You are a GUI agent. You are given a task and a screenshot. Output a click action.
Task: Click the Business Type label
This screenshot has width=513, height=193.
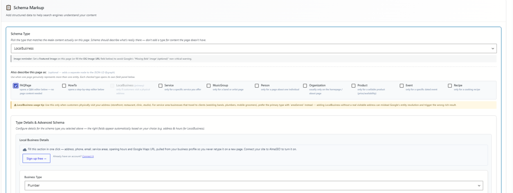pyautogui.click(x=33, y=177)
